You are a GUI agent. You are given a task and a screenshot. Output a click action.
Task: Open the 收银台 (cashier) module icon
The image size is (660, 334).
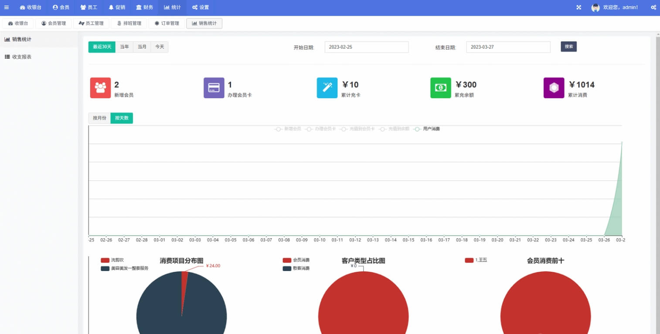click(x=30, y=7)
